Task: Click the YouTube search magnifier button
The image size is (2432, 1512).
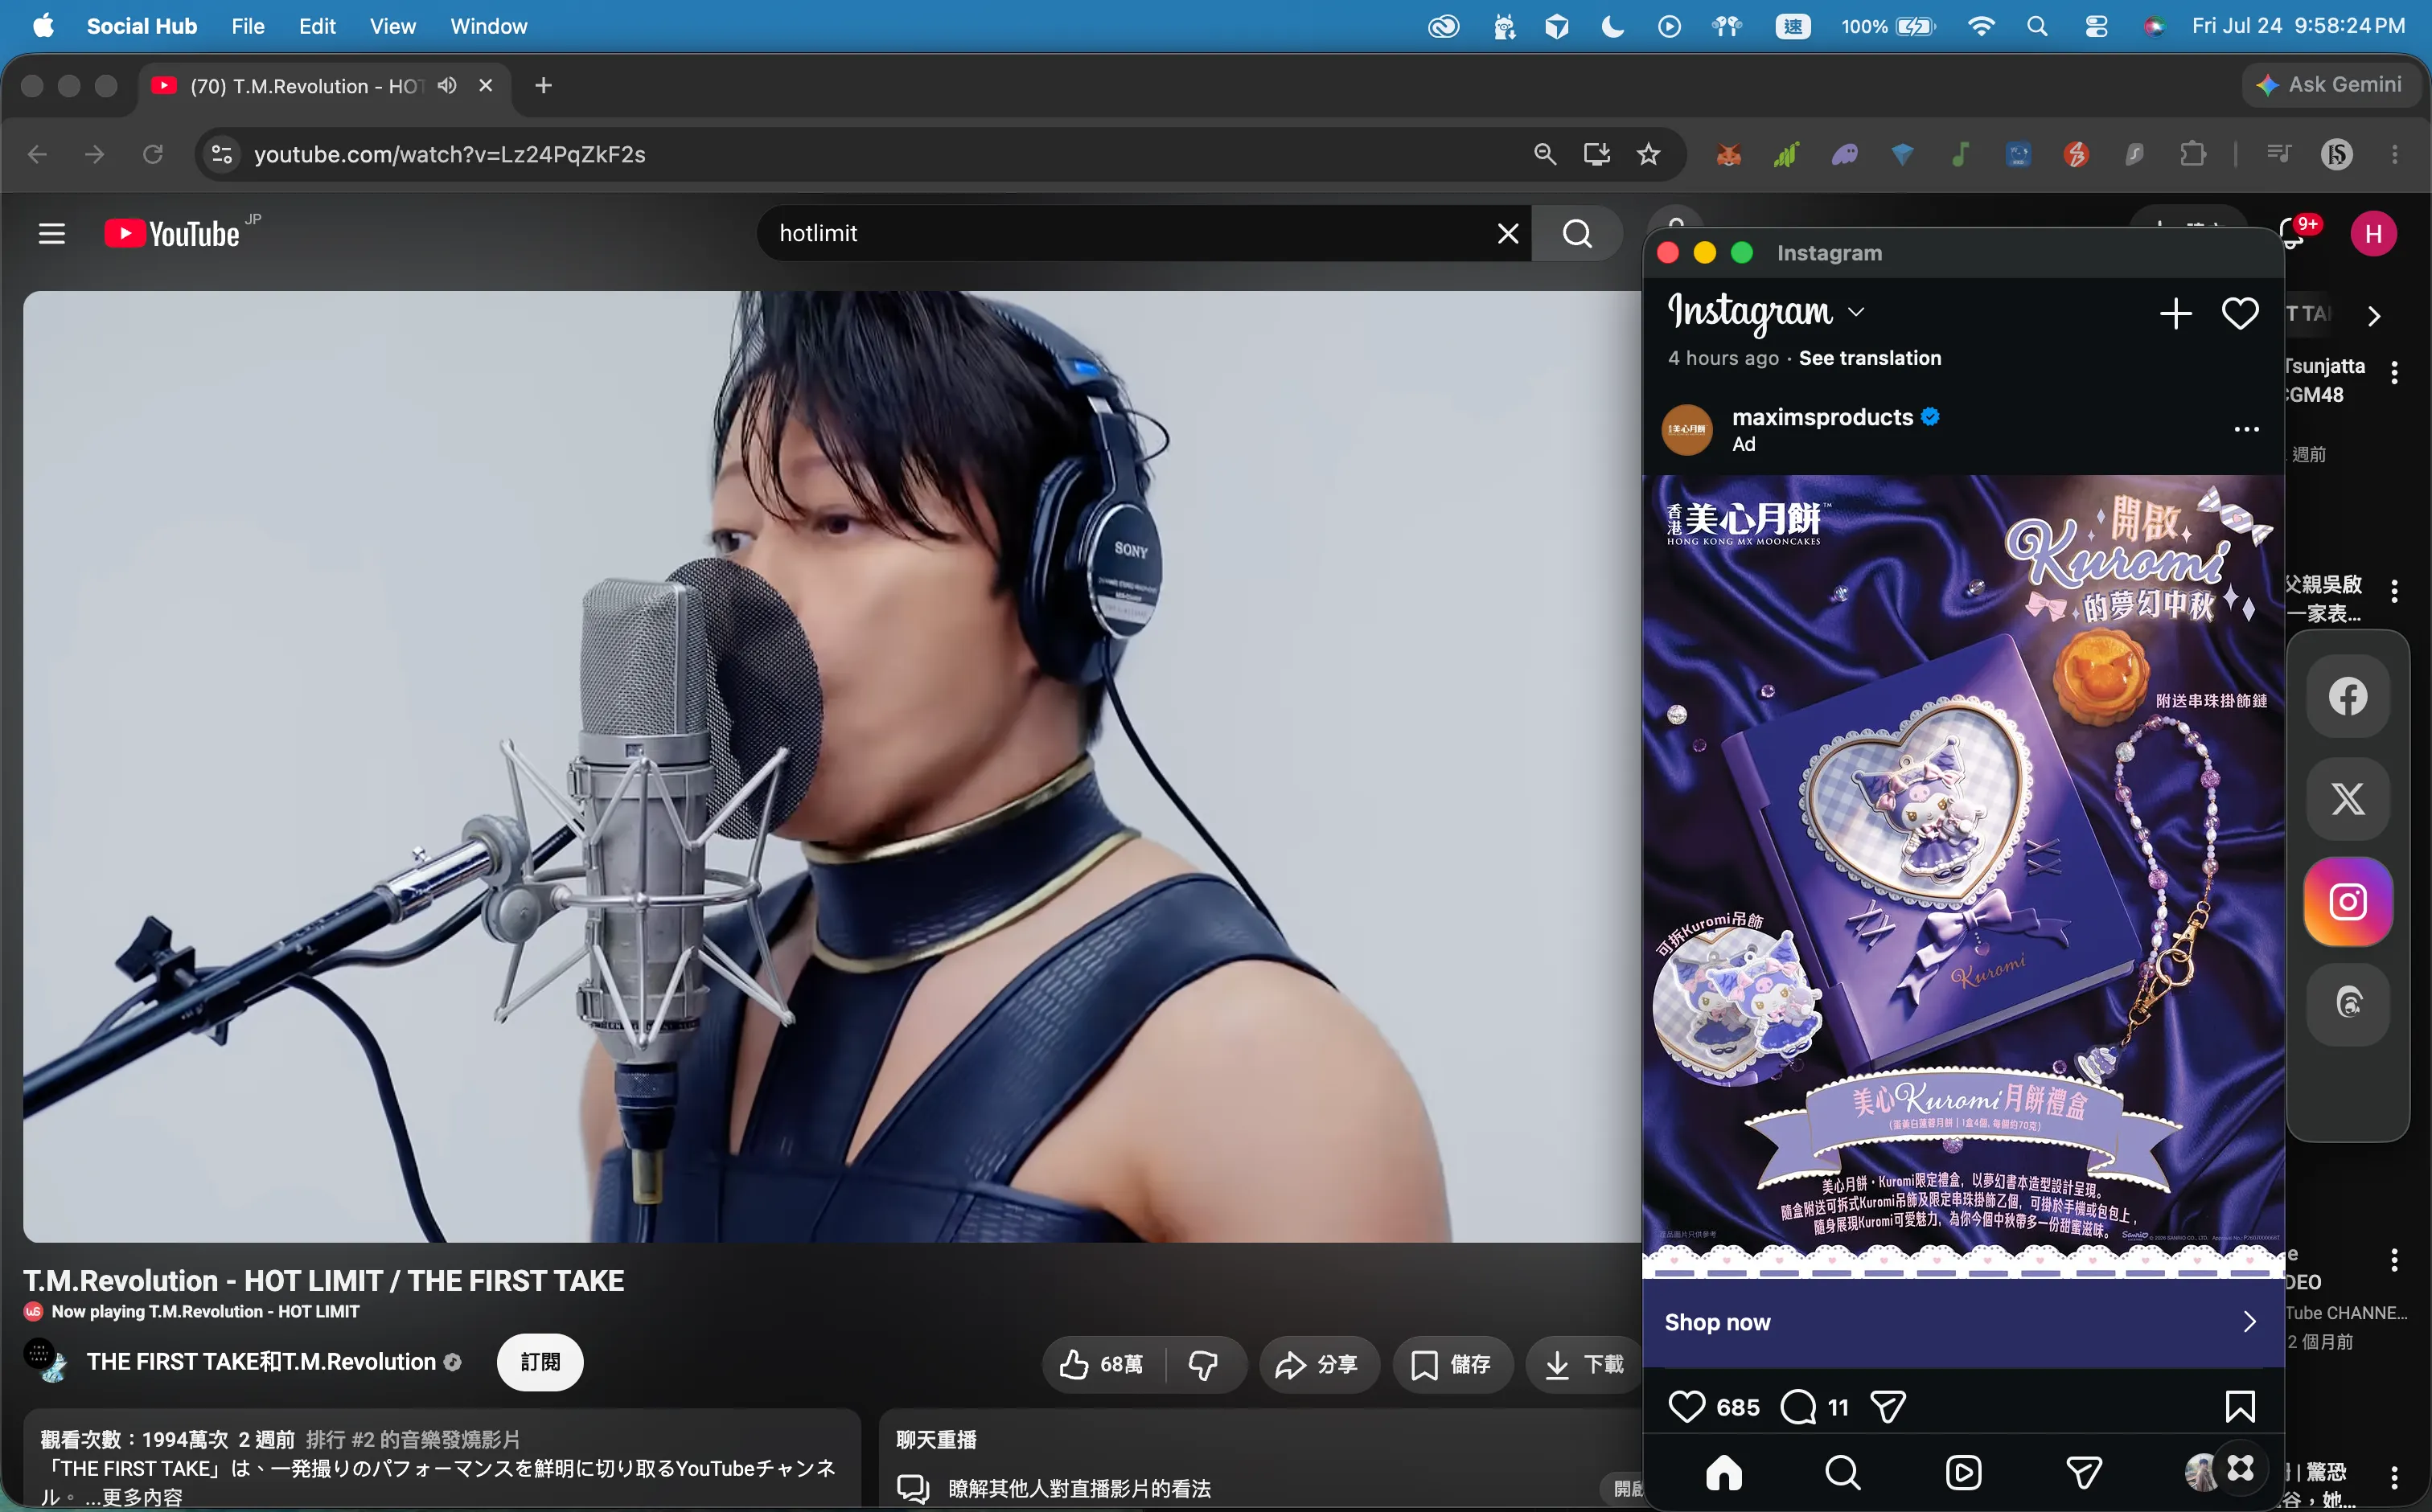Action: click(1578, 234)
